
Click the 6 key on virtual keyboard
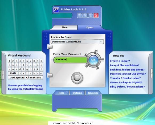[x=27, y=61]
